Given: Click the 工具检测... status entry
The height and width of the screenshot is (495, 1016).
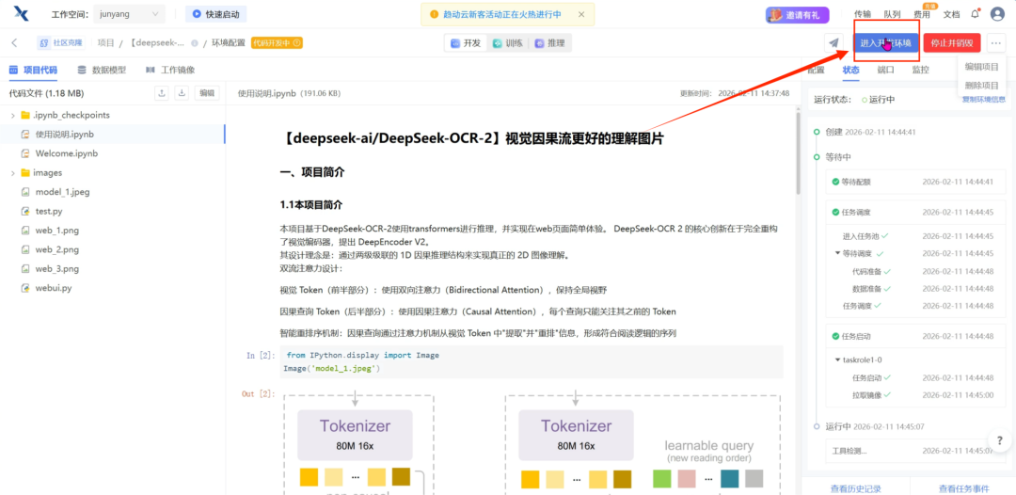Looking at the screenshot, I should pyautogui.click(x=915, y=451).
